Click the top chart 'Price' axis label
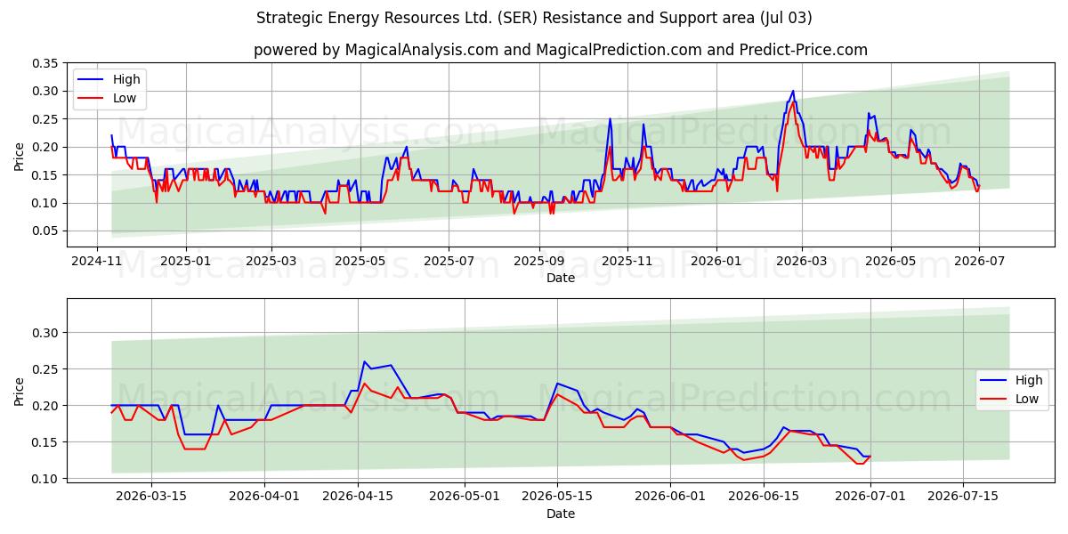The height and width of the screenshot is (534, 1068). tap(20, 156)
